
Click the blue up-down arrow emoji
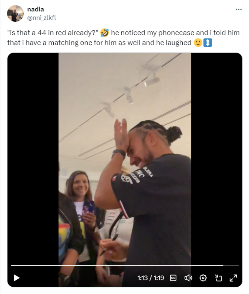[208, 43]
